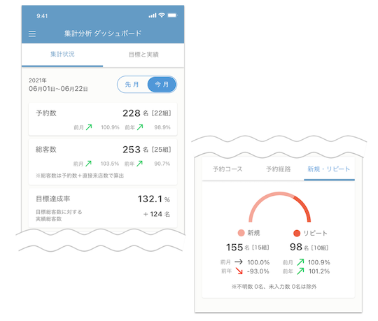Open the 予約経路 tab

coord(278,169)
